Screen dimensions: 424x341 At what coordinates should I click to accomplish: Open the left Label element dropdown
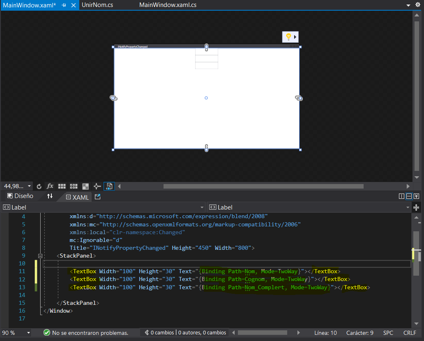pos(201,207)
